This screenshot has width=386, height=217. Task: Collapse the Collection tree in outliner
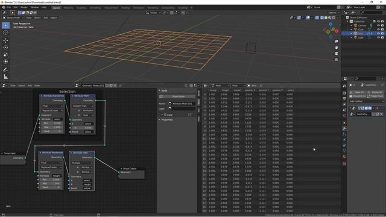[347, 22]
